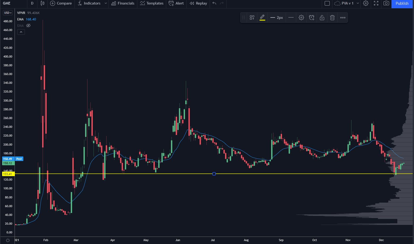Change the line style in drawing toolbar
The width and height of the screenshot is (414, 244).
291,18
